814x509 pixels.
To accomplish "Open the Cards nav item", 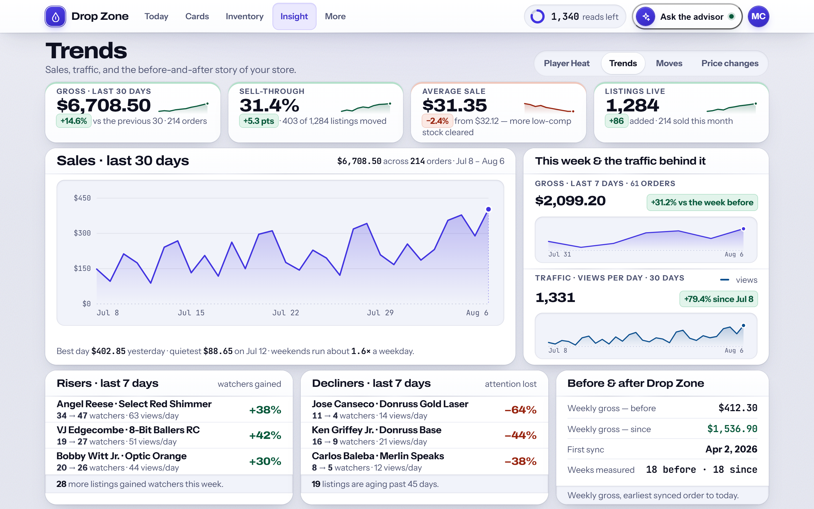I will pyautogui.click(x=197, y=16).
